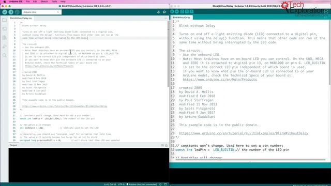
Task: Click 'LED_BUILTIN' on line 32 in Arduino 1.8.20
Action: tap(224, 150)
